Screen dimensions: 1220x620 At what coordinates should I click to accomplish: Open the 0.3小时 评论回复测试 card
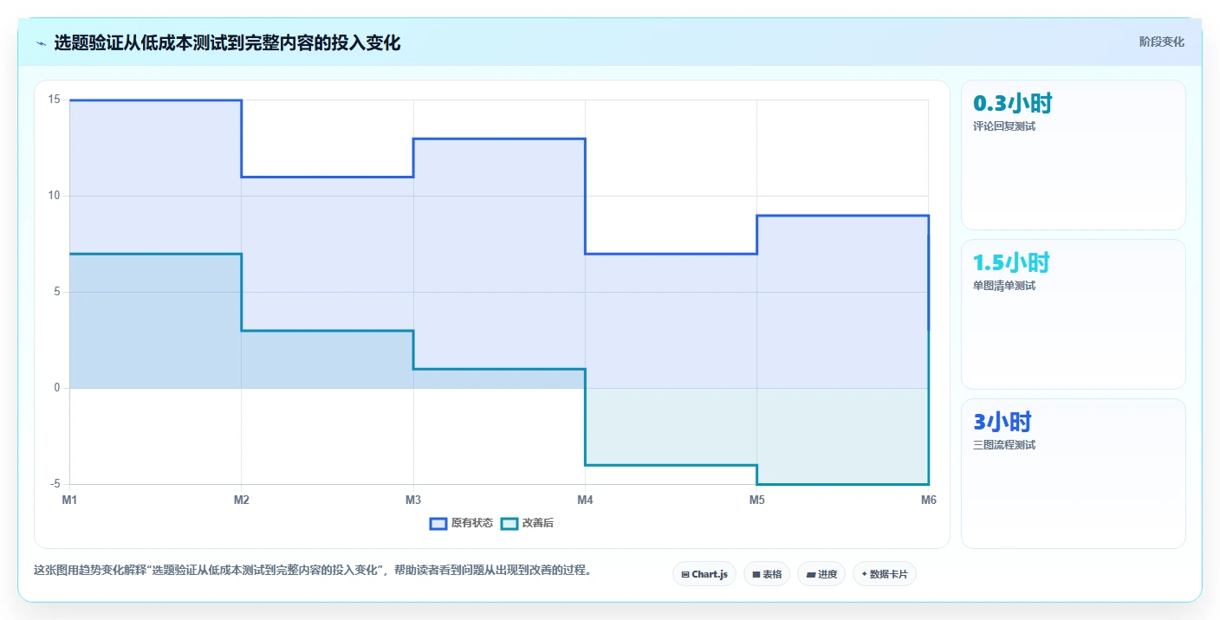[1074, 155]
